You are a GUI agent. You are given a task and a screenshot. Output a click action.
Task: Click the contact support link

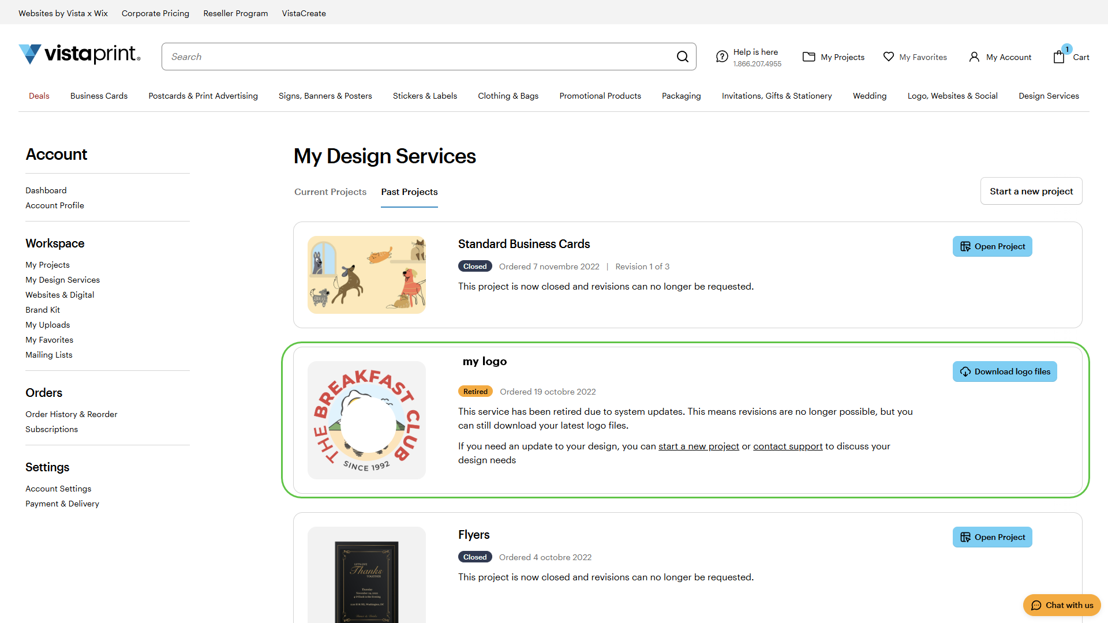[788, 446]
